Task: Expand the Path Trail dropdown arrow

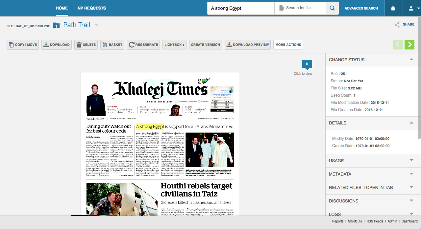Action: click(x=96, y=25)
